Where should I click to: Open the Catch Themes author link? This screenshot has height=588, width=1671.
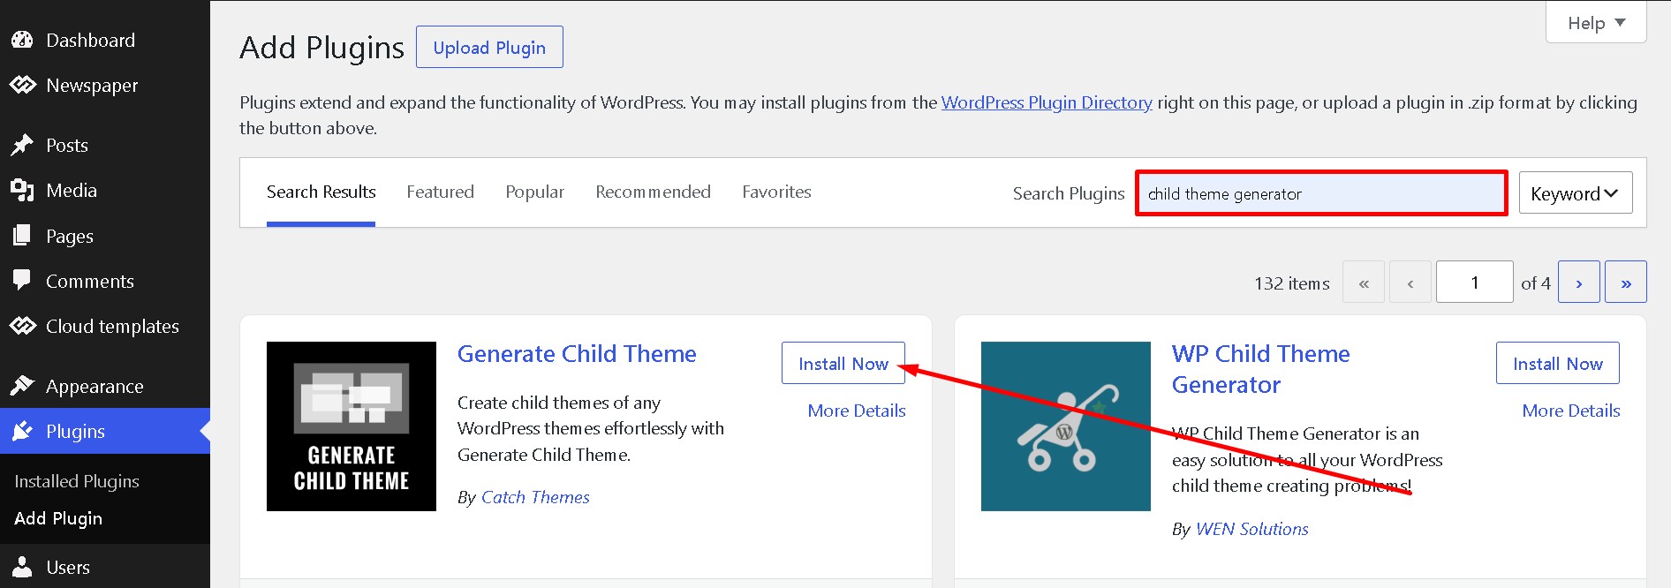[535, 497]
